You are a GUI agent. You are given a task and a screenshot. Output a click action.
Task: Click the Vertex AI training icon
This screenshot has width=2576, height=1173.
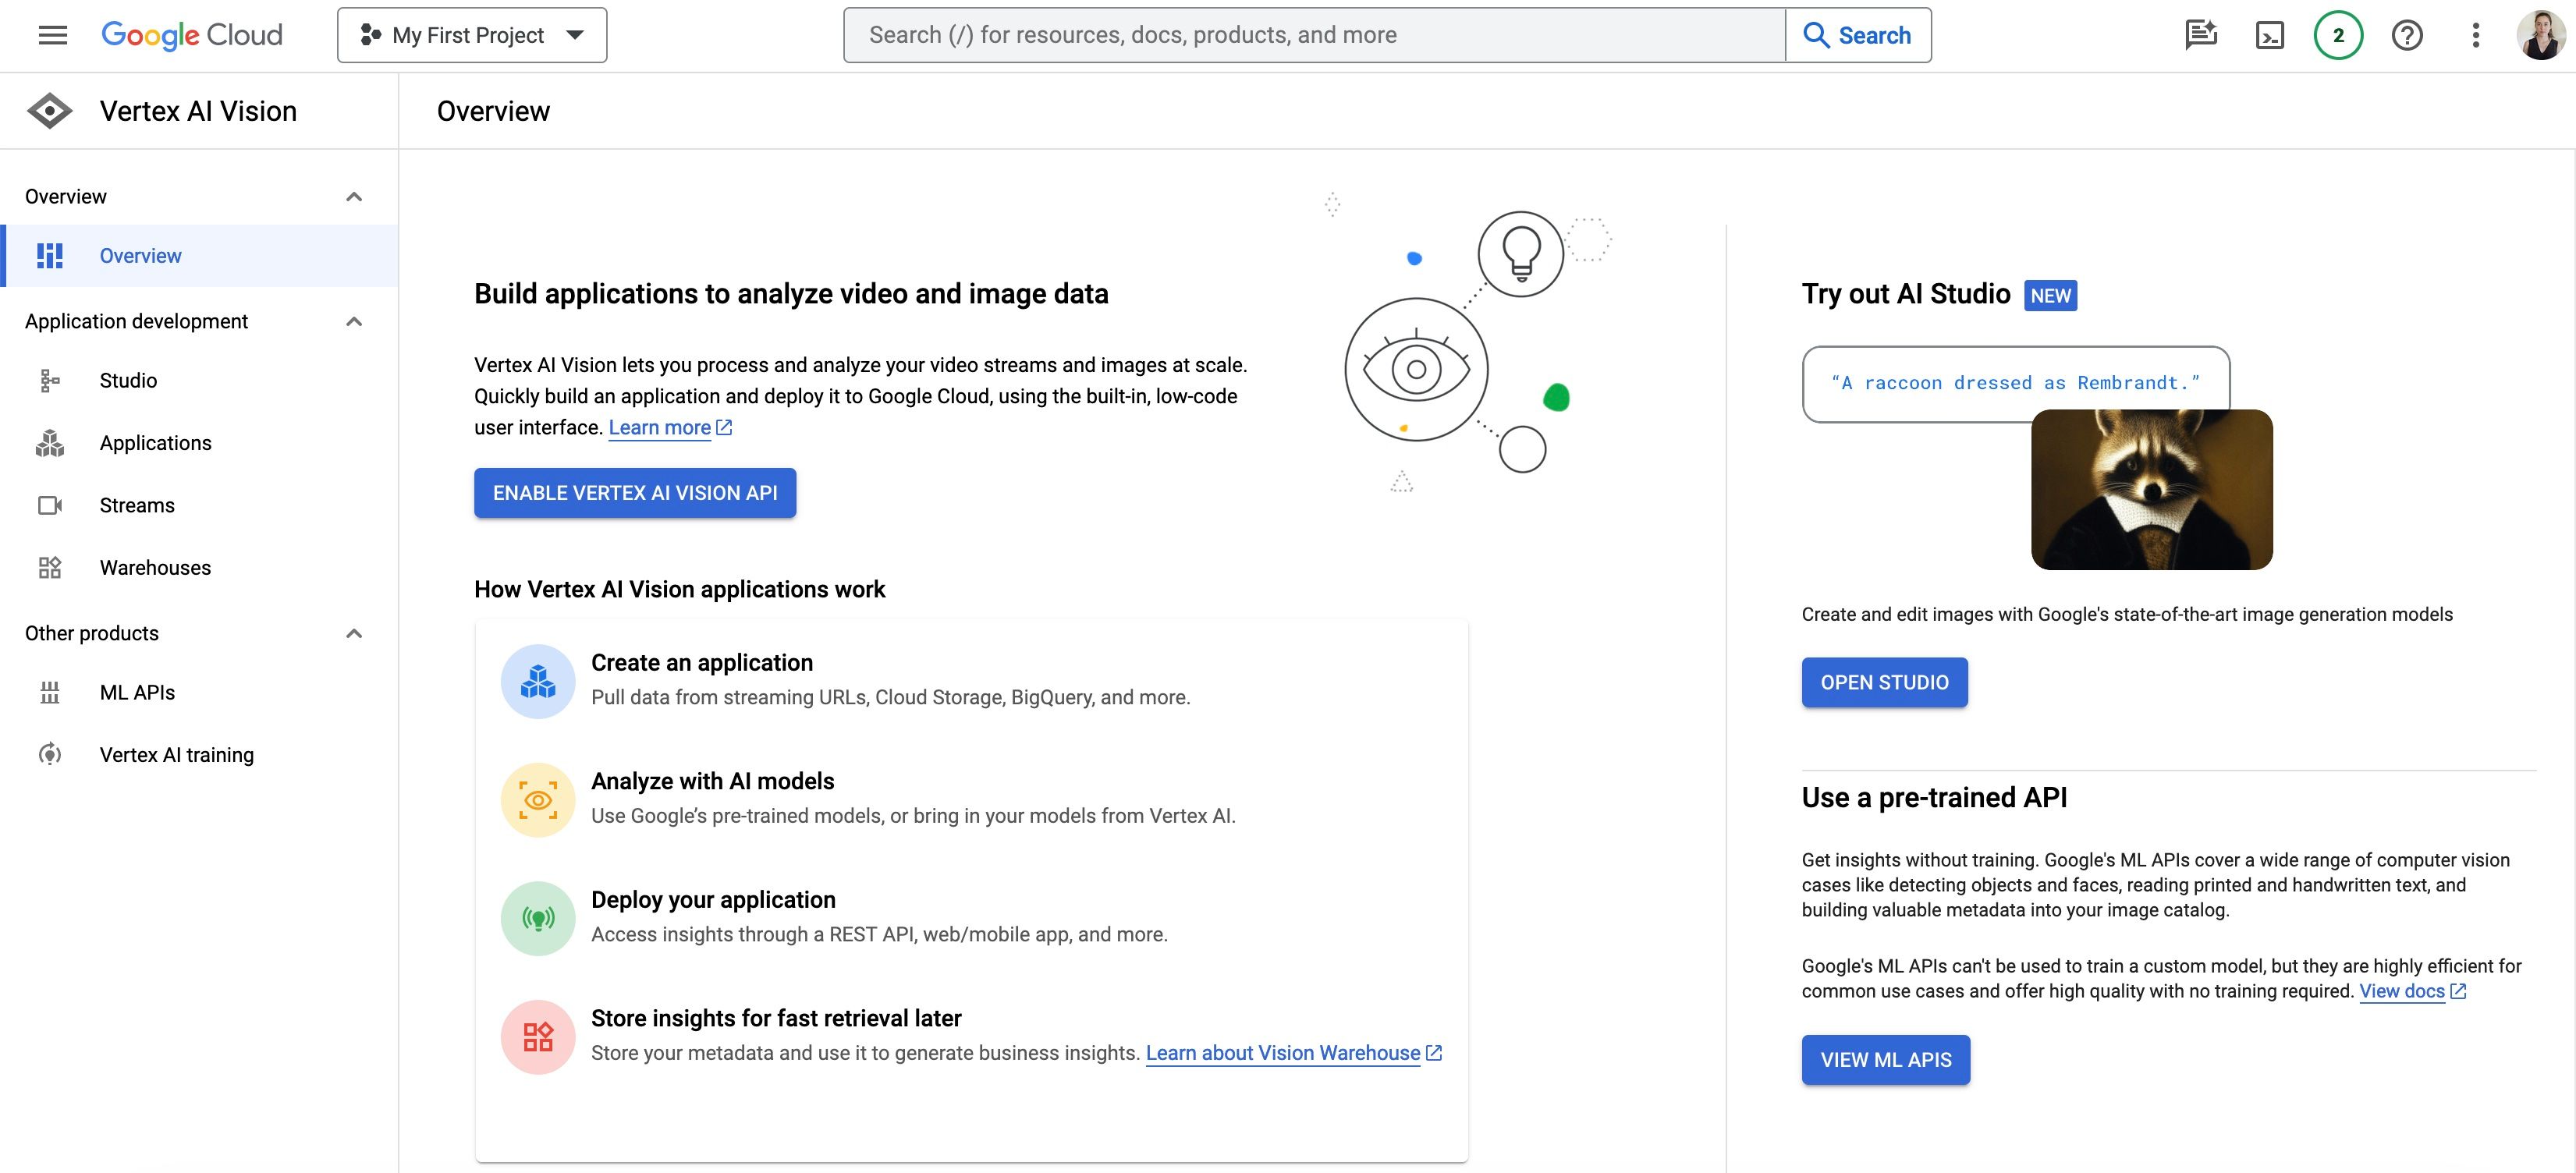50,754
